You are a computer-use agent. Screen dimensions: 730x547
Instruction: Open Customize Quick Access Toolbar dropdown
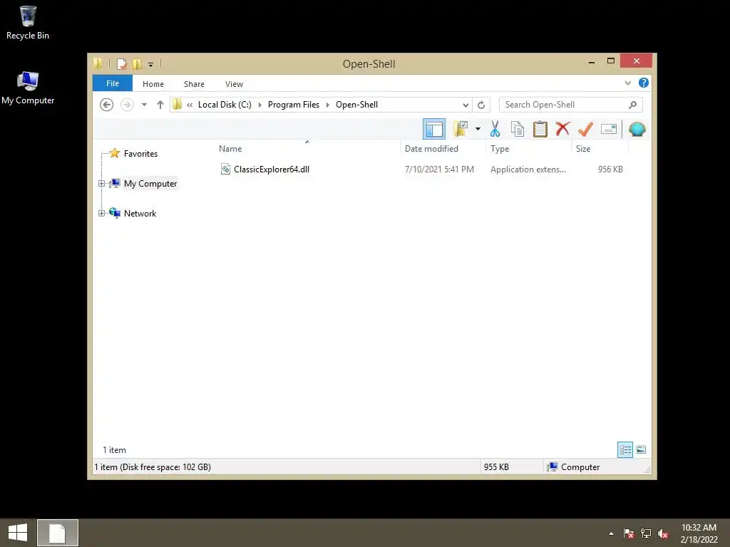click(x=151, y=64)
